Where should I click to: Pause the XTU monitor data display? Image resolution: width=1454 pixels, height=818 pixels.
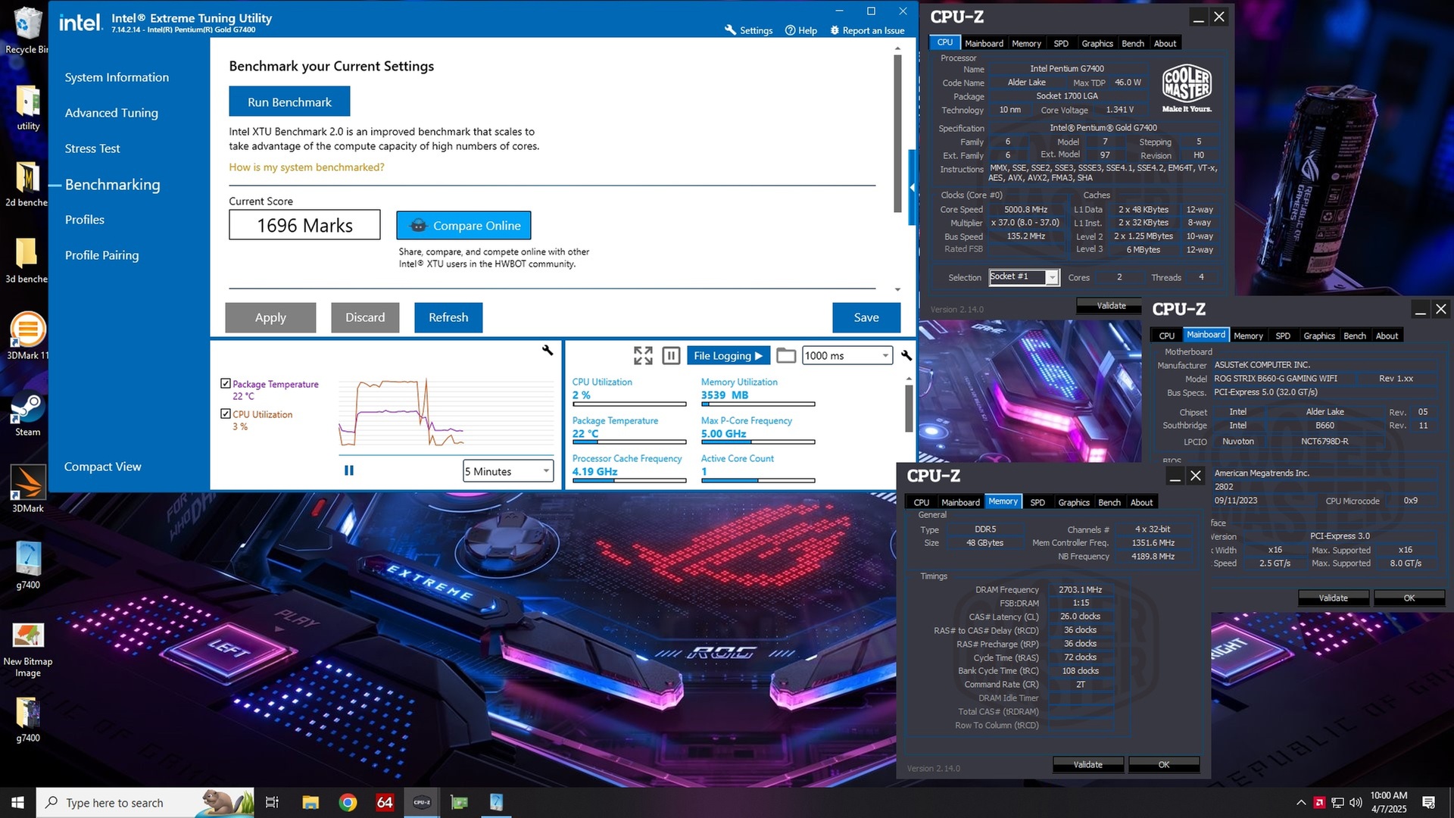click(671, 355)
